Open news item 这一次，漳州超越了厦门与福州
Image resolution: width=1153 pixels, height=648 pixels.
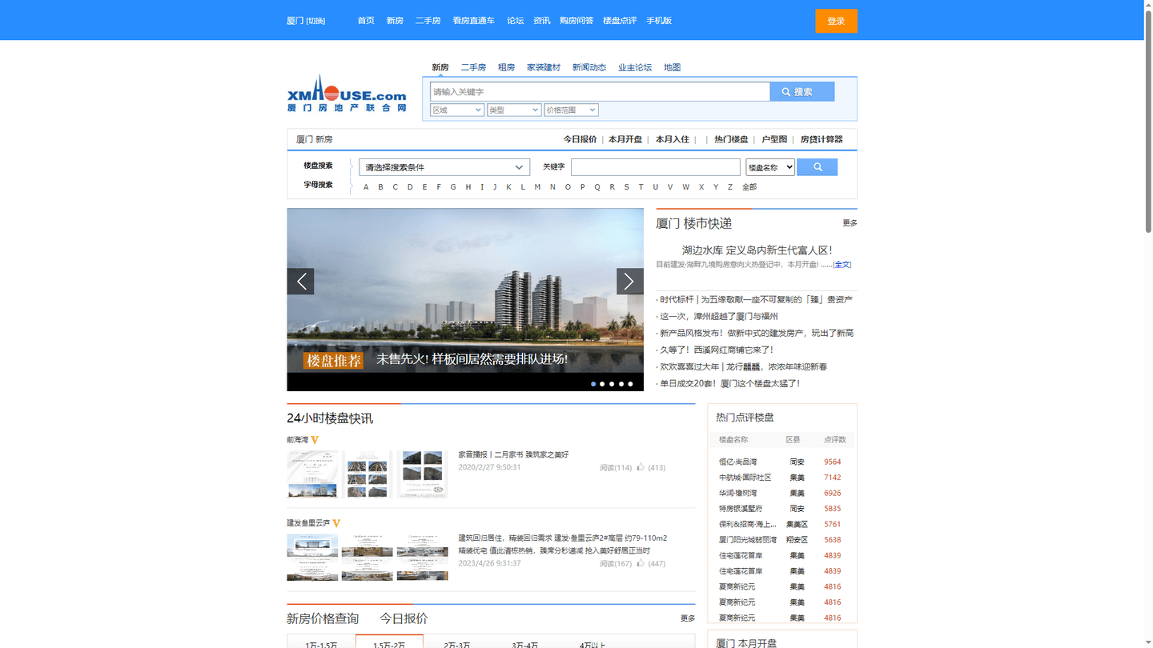pos(718,316)
